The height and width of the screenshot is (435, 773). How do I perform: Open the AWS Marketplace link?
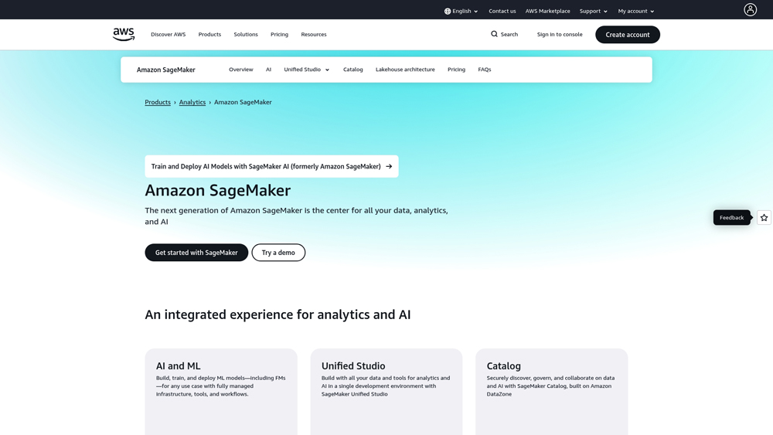(547, 11)
